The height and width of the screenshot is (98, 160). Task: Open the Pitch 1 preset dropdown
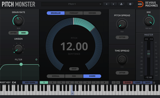[72, 4]
